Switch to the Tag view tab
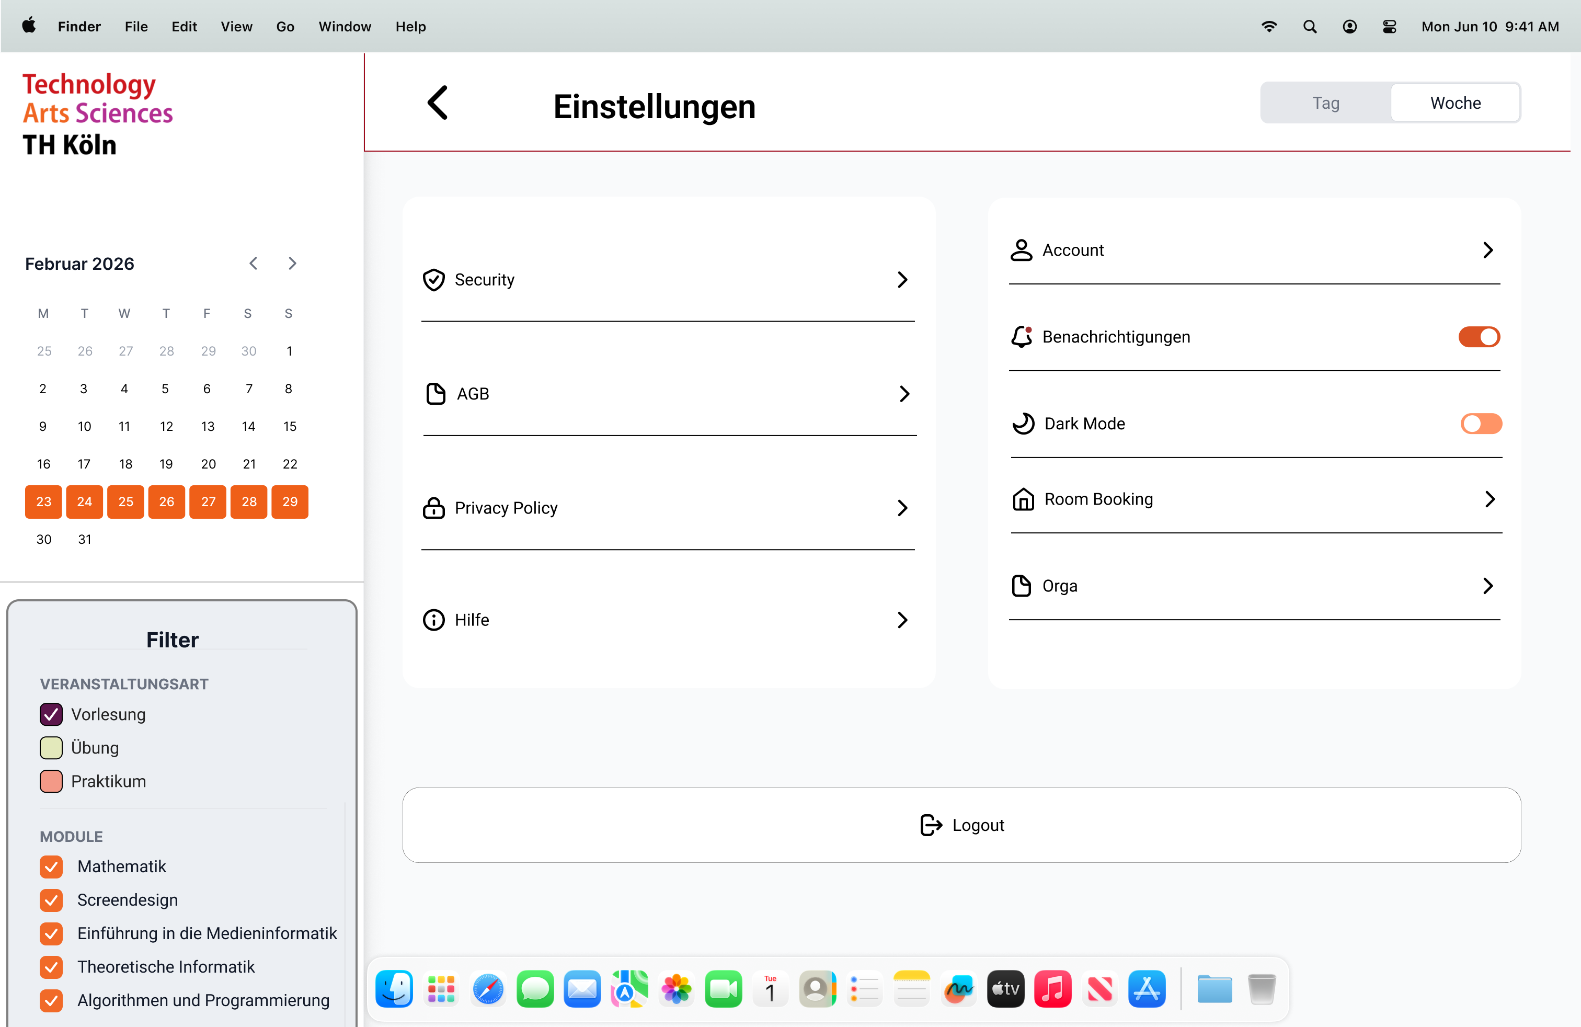This screenshot has height=1027, width=1581. coord(1325,103)
